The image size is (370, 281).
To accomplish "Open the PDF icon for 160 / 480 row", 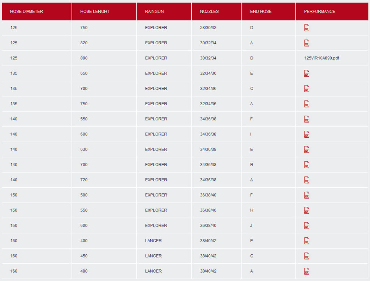I will (x=306, y=271).
